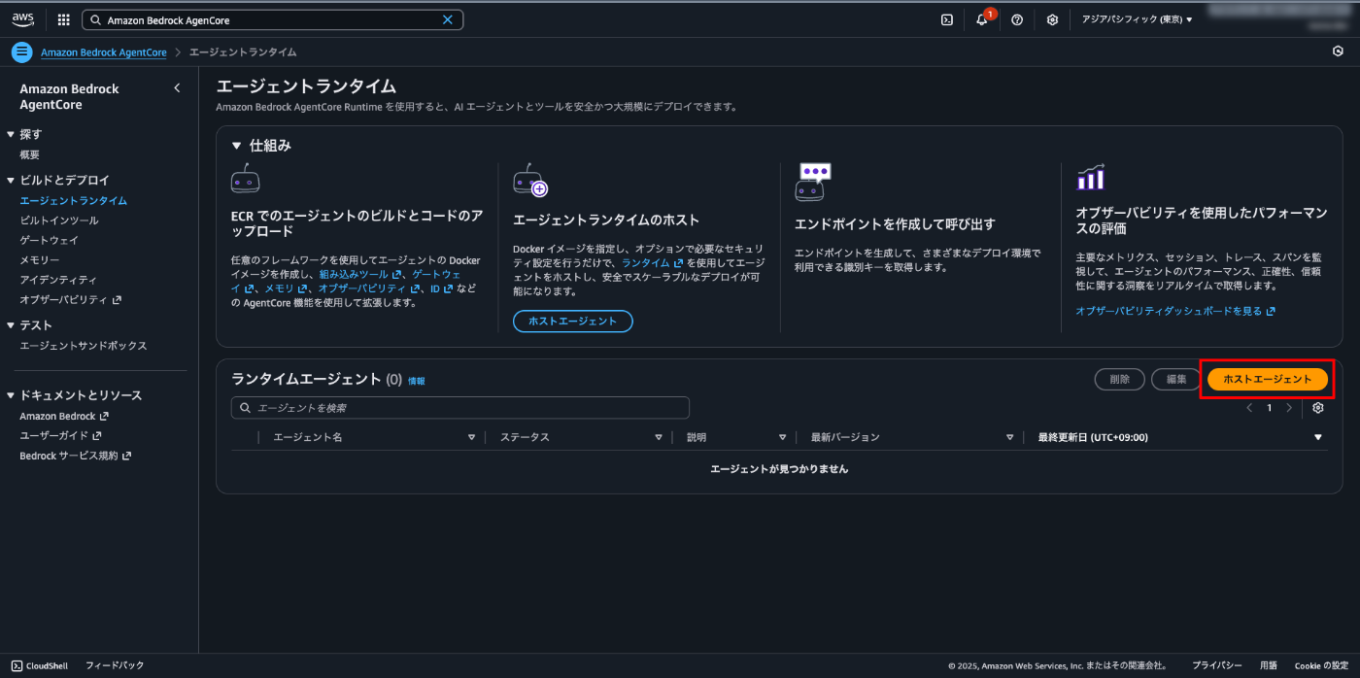Image resolution: width=1360 pixels, height=678 pixels.
Task: Open オブザーバビリティダッシュボードを見る link
Action: tap(1175, 311)
